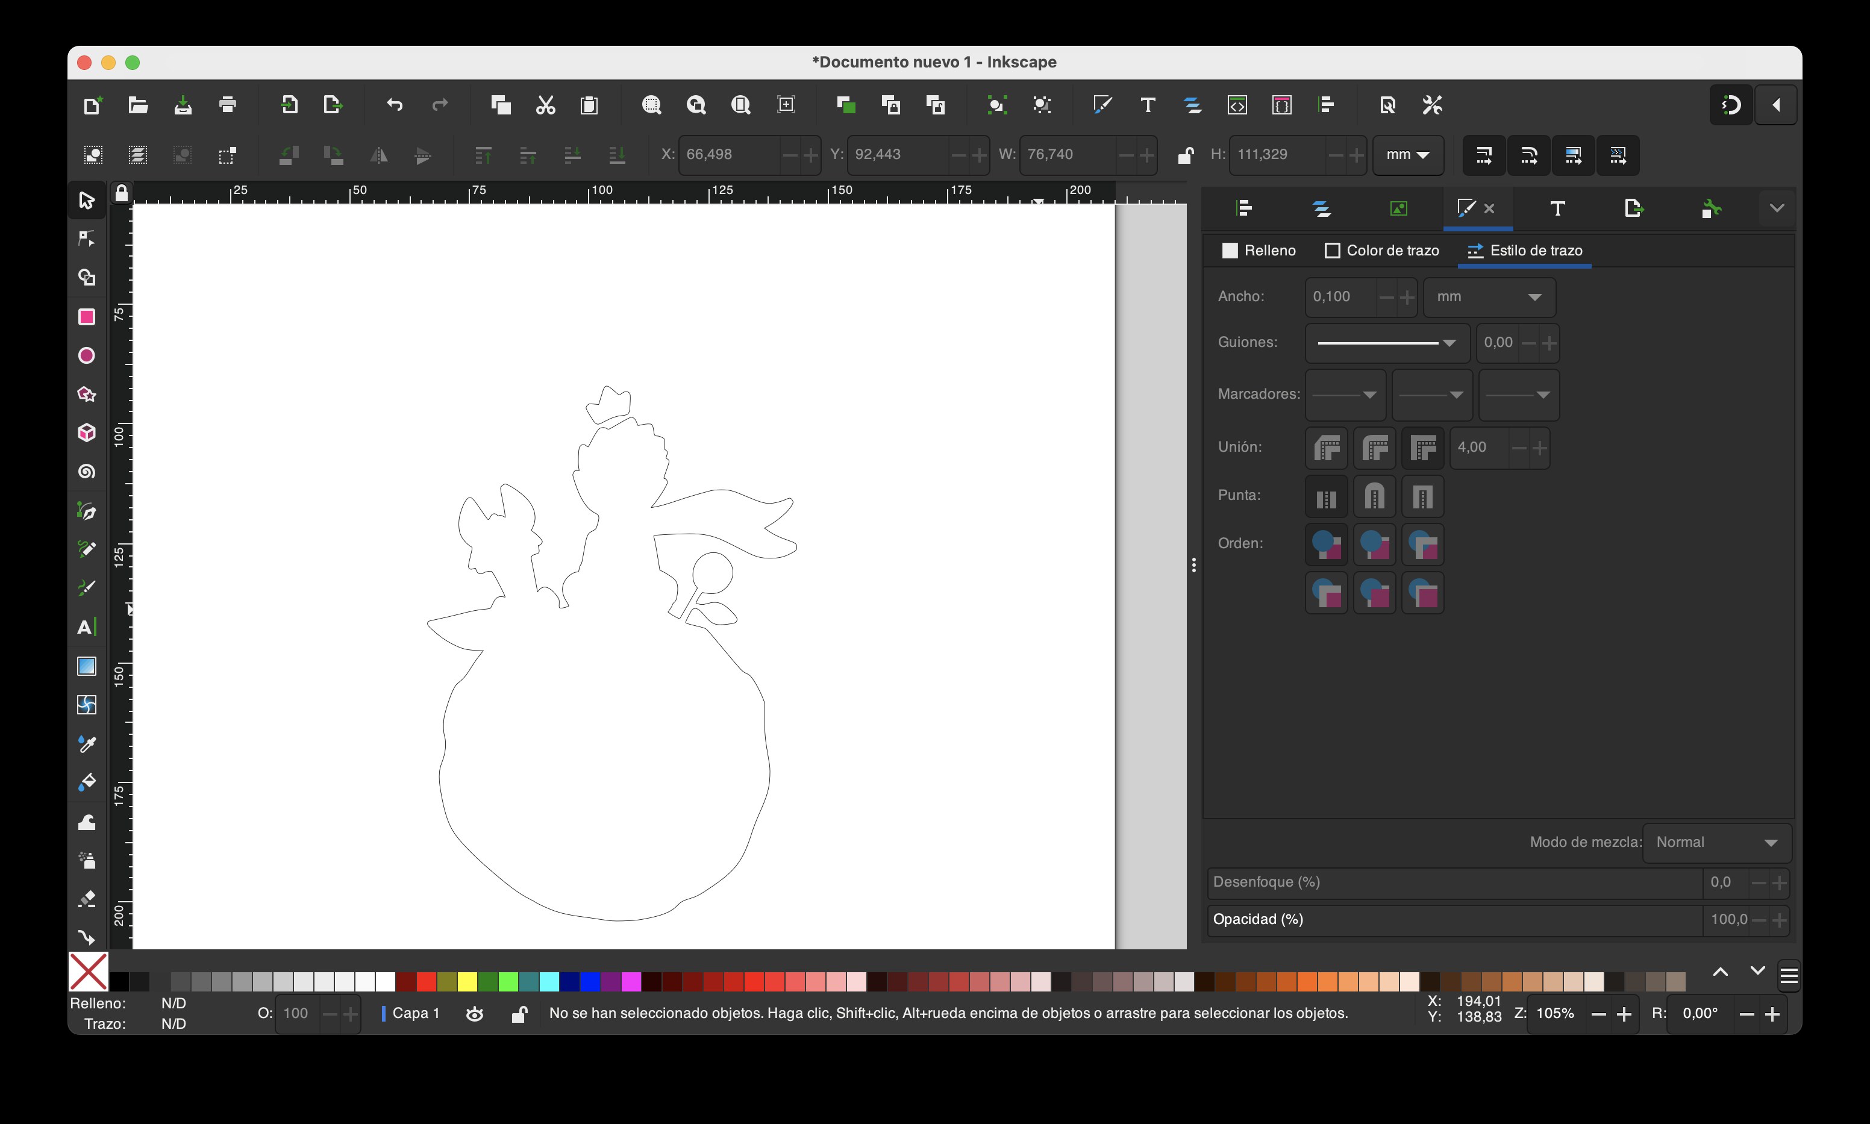
Task: Click the Print document icon
Action: (227, 105)
